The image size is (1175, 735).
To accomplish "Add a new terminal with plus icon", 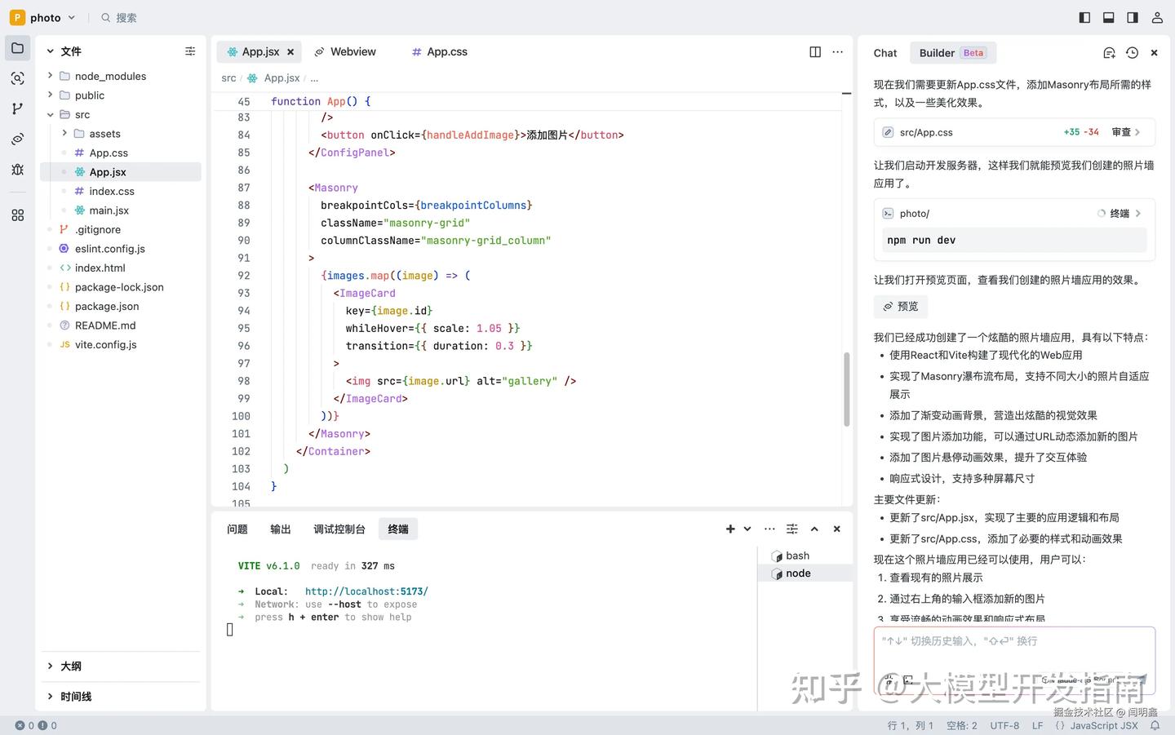I will click(x=730, y=529).
